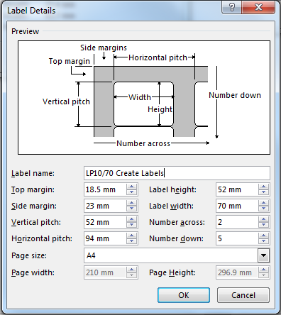Image resolution: width=281 pixels, height=315 pixels.
Task: Click the Cancel button
Action: (243, 295)
